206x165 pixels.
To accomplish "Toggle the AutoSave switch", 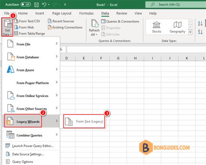I will (26, 4).
